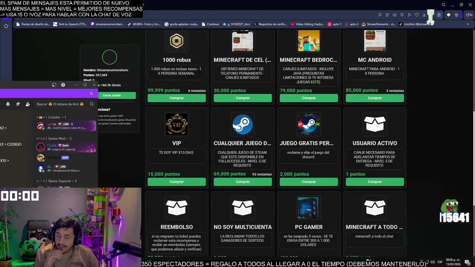This screenshot has height=267, width=475.
Task: Open the 'Continue' bookmark
Action: (210, 24)
